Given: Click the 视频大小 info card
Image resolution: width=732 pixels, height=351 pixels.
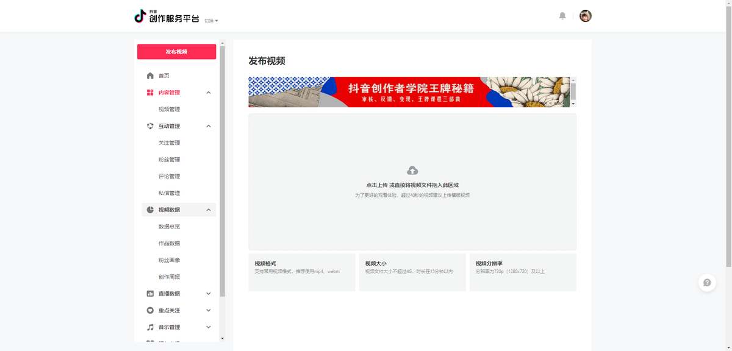Looking at the screenshot, I should [x=412, y=272].
